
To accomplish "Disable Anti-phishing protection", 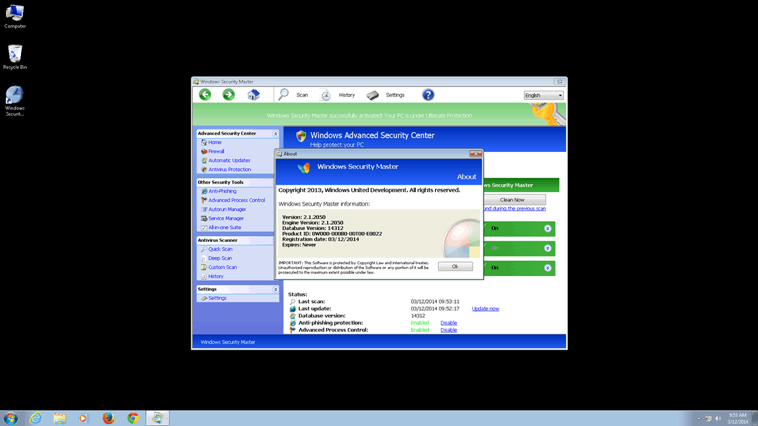I will click(449, 323).
